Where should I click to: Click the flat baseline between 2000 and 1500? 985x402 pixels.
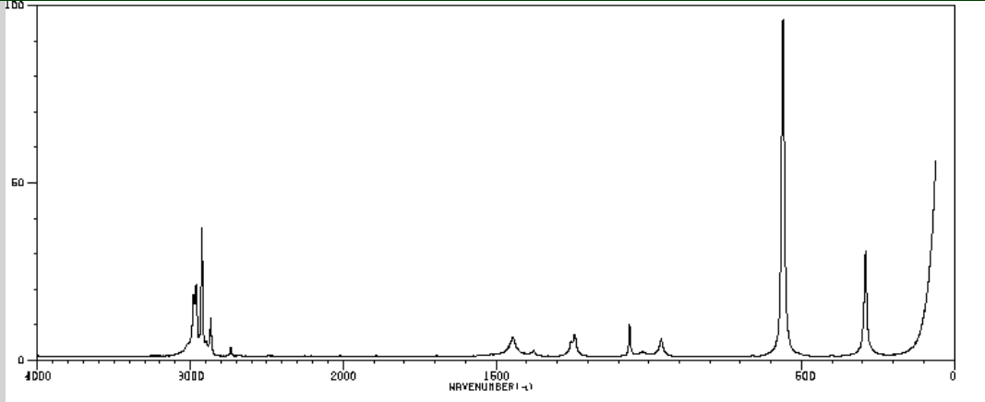click(x=415, y=355)
